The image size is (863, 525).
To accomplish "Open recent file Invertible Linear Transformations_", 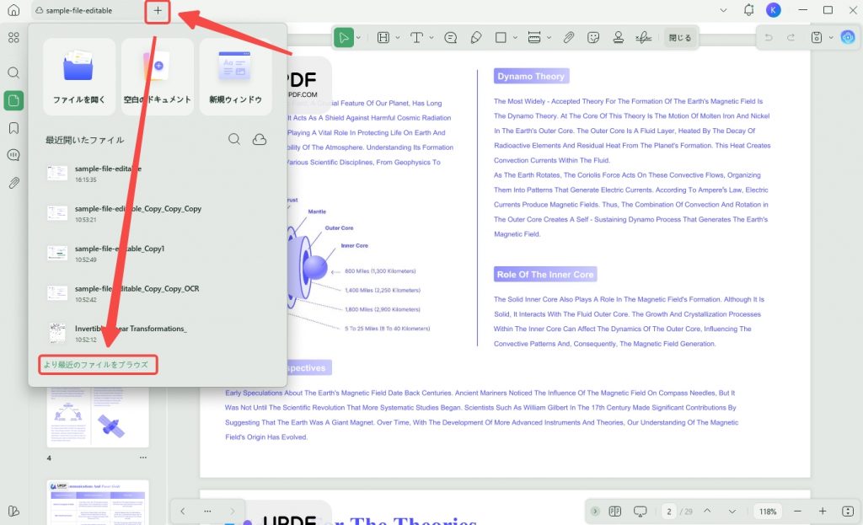I will tap(158, 333).
